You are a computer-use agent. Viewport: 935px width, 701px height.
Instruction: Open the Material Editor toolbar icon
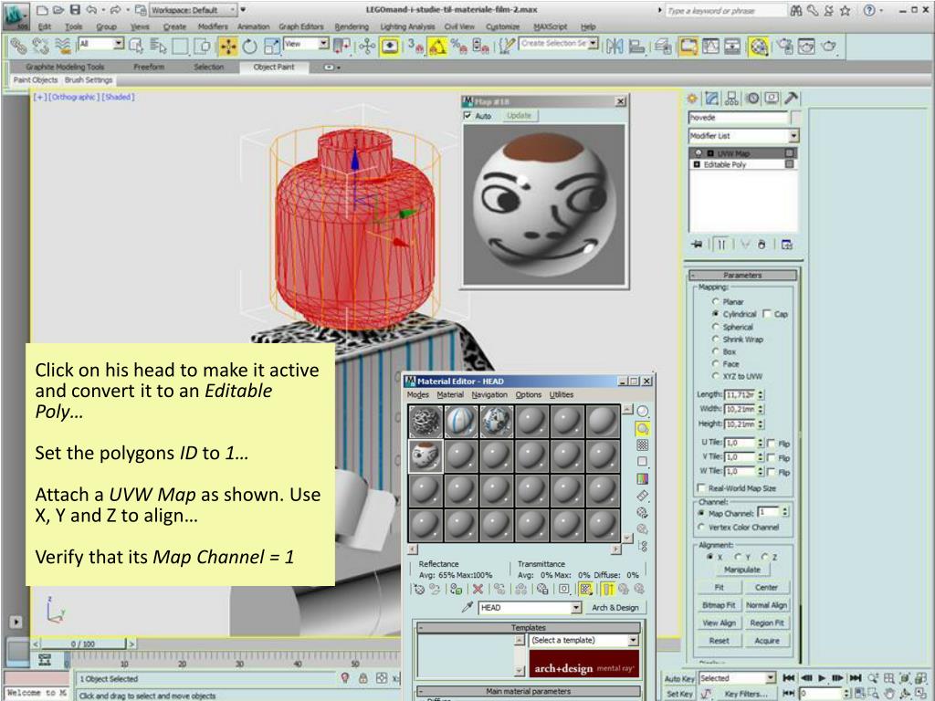tap(759, 46)
